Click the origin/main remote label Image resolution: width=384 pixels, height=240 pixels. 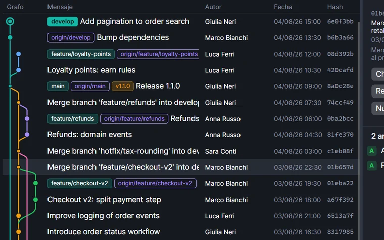click(90, 86)
